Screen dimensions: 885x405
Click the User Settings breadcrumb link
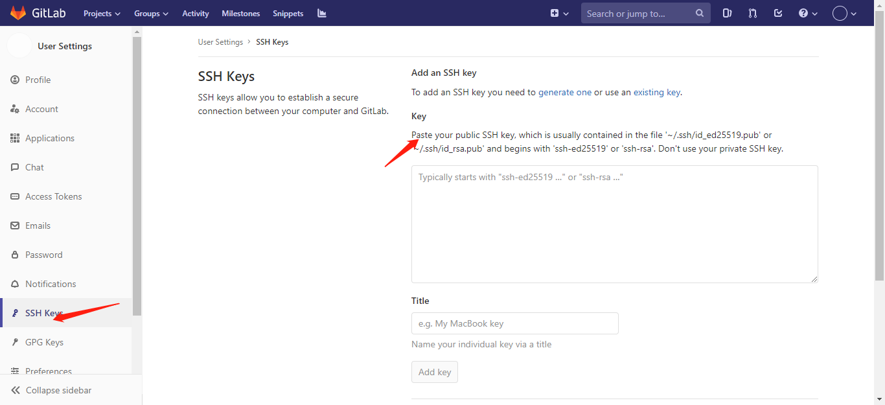(x=220, y=42)
